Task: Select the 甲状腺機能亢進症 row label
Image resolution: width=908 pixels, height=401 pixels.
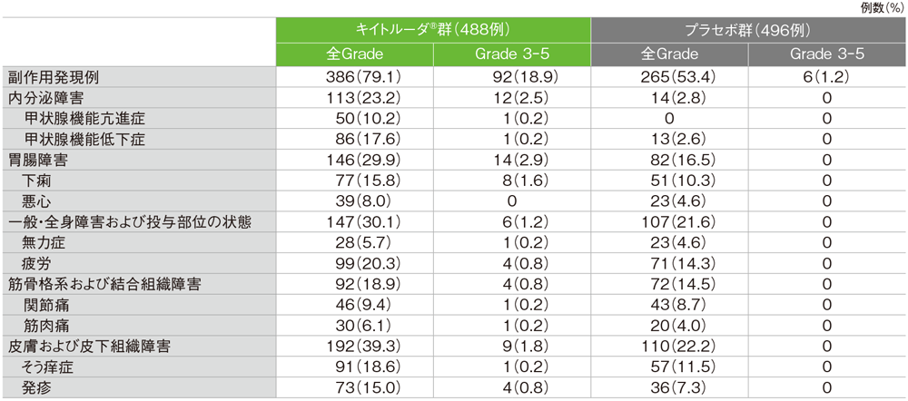Action: 84,118
